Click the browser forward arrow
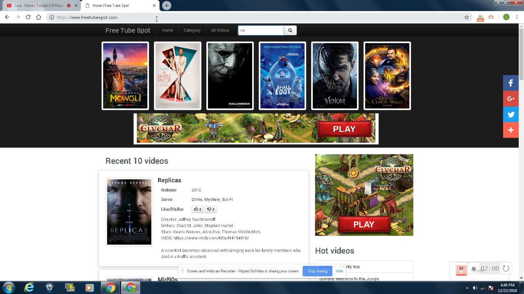Image resolution: width=524 pixels, height=294 pixels. (18, 17)
